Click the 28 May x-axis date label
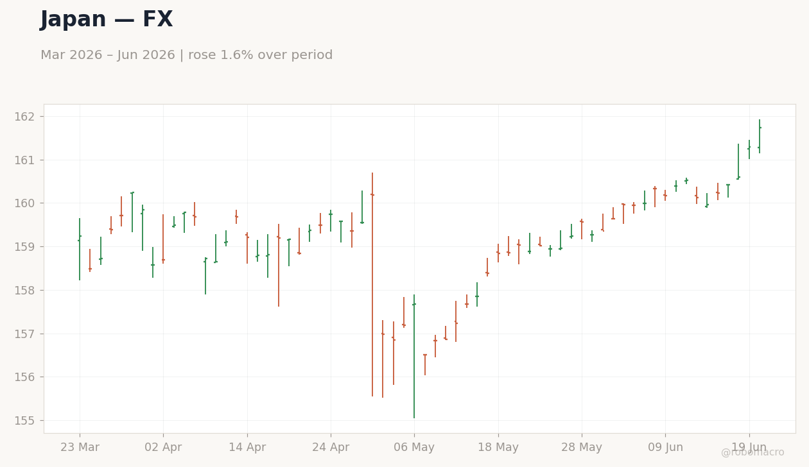 pyautogui.click(x=582, y=448)
